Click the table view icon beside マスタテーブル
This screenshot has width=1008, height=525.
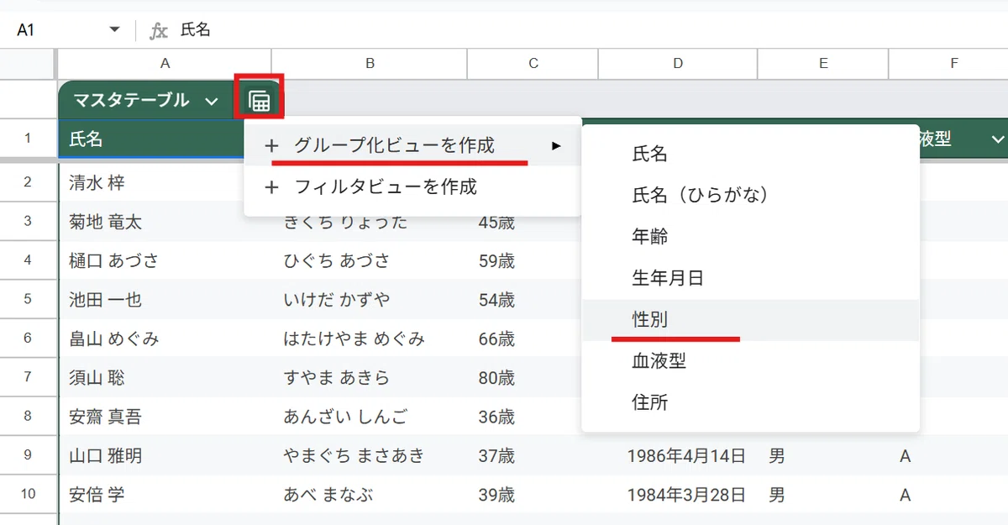pos(260,101)
